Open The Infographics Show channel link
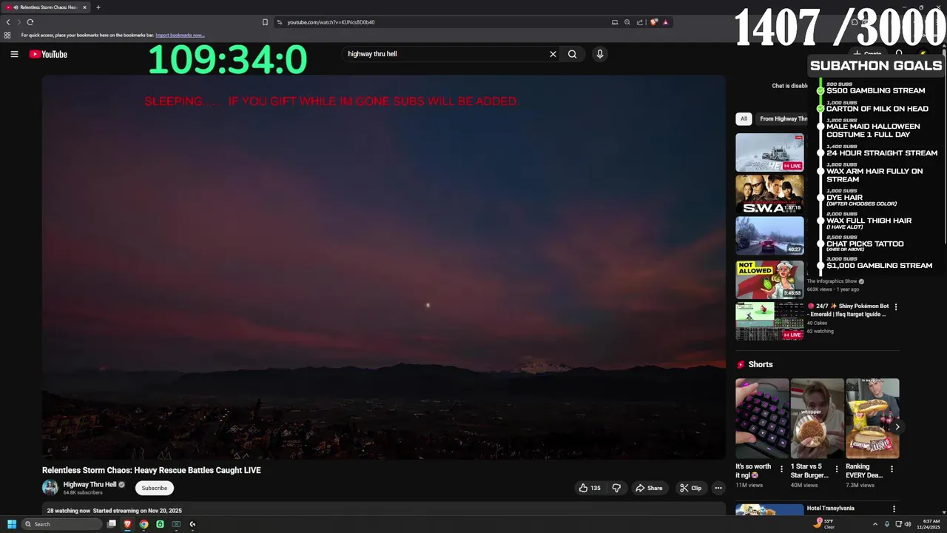Screen dimensions: 947x533 click(832, 281)
